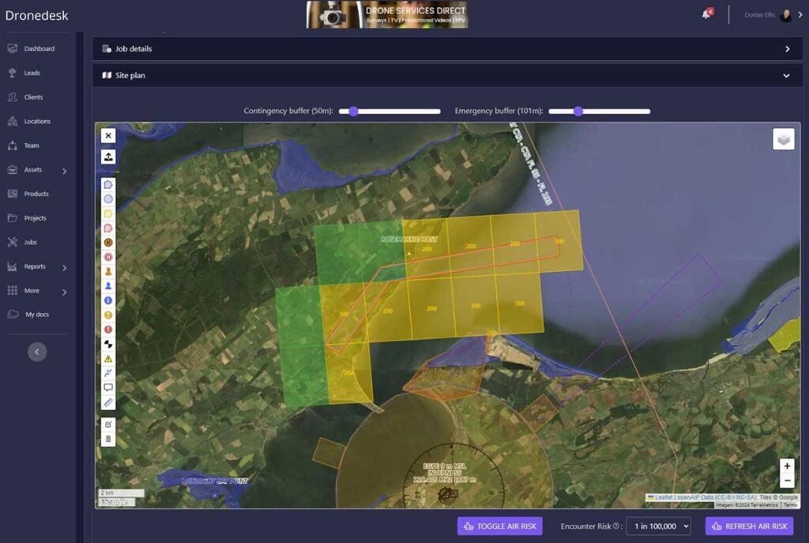Select the polygon drawing tool on the map

point(109,183)
